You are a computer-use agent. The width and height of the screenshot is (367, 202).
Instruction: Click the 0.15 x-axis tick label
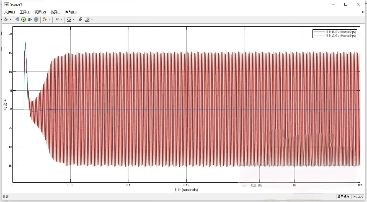186,185
